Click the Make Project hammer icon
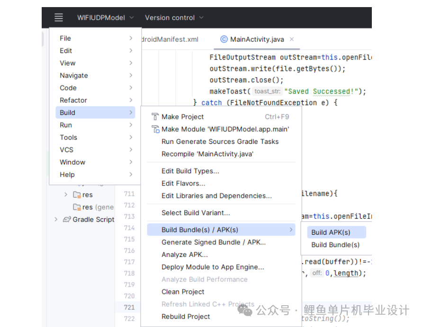The height and width of the screenshot is (327, 423). (x=155, y=117)
